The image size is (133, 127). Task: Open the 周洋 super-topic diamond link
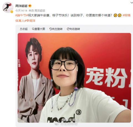tap(31, 21)
